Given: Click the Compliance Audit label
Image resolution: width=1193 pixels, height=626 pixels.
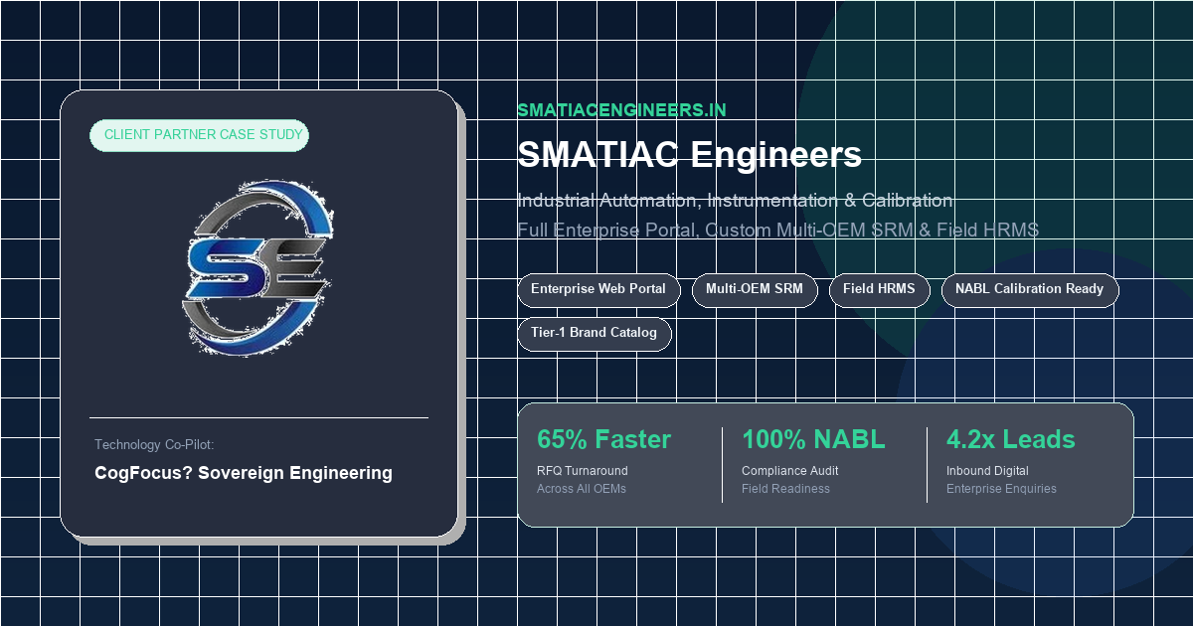Looking at the screenshot, I should point(790,471).
